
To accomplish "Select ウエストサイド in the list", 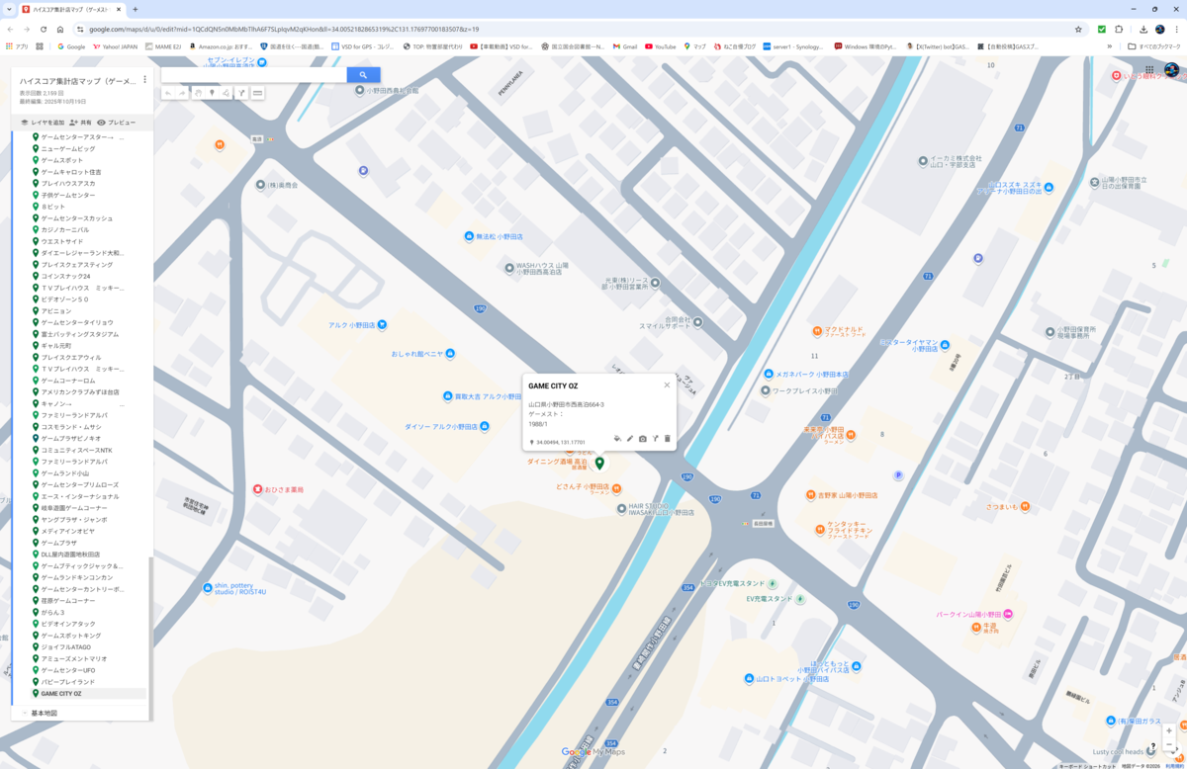I will click(61, 241).
